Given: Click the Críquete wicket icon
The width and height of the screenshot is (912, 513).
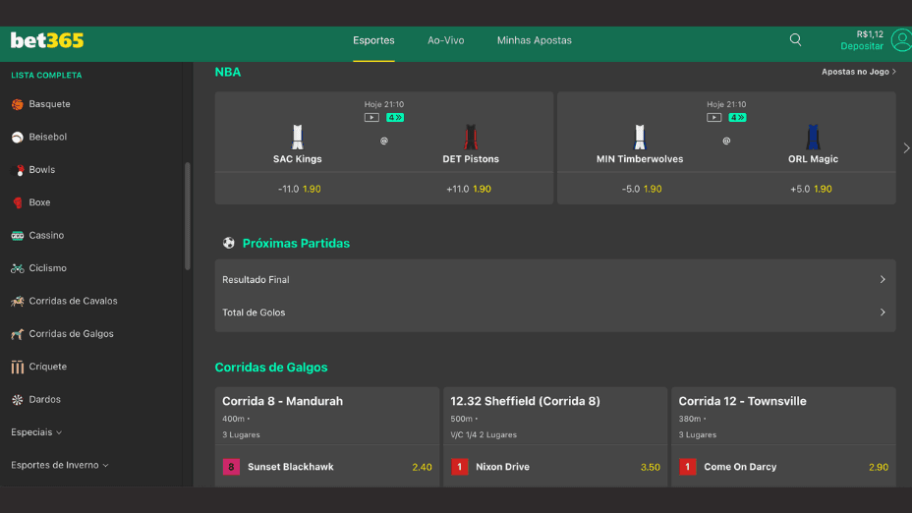Looking at the screenshot, I should click(x=18, y=367).
